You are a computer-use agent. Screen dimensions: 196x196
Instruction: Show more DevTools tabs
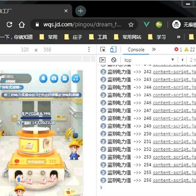tap(154, 50)
